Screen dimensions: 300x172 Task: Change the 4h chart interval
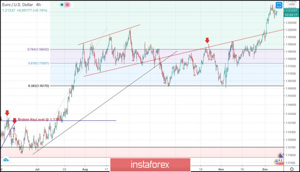tap(38, 4)
